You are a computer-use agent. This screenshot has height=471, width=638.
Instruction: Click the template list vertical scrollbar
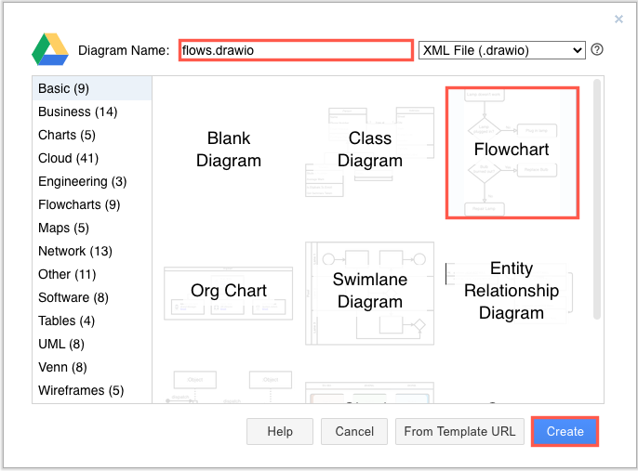[596, 199]
